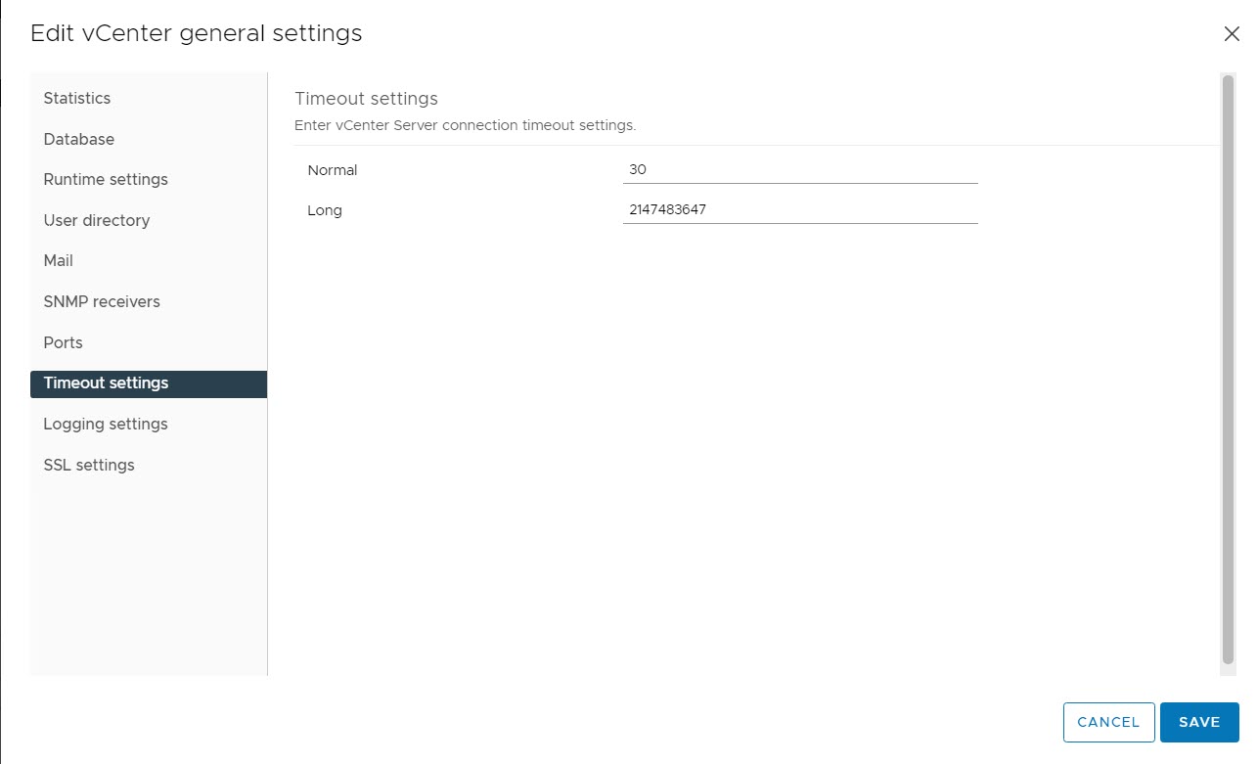This screenshot has height=764, width=1258.
Task: Switch to the Database section
Action: [x=79, y=139]
